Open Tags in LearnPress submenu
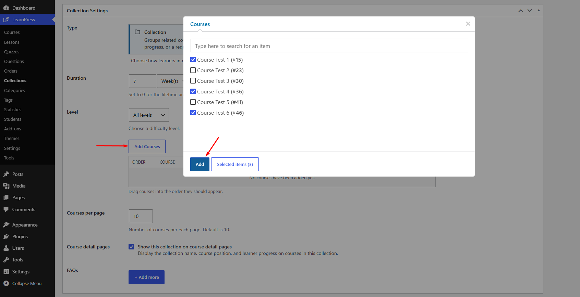The image size is (580, 297). point(8,100)
